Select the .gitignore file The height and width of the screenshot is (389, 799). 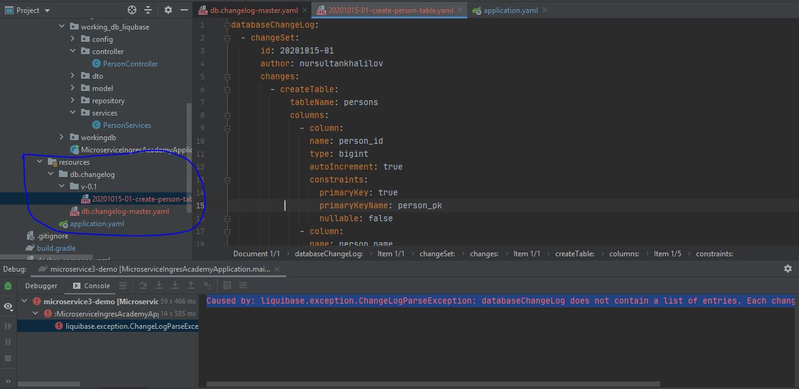(x=52, y=236)
